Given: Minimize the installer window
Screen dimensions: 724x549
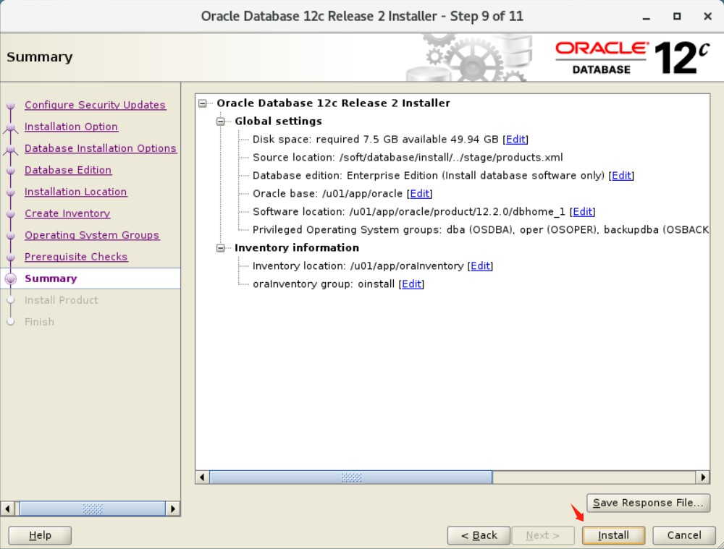Looking at the screenshot, I should click(647, 17).
